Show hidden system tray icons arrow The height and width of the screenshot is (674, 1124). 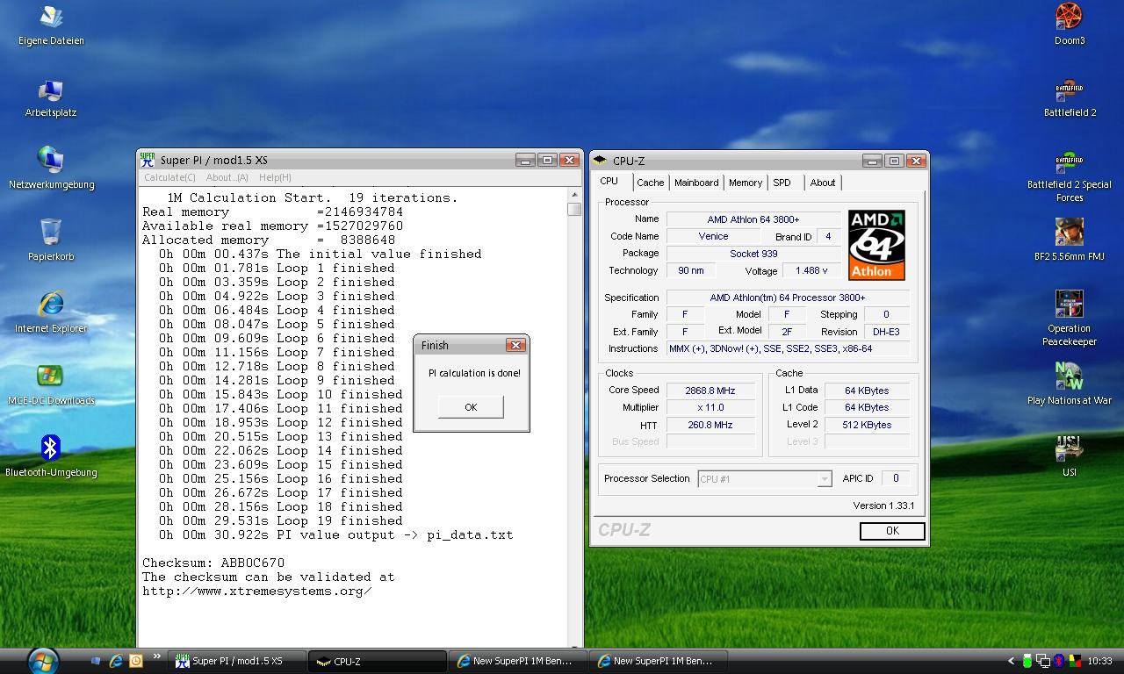click(1011, 661)
